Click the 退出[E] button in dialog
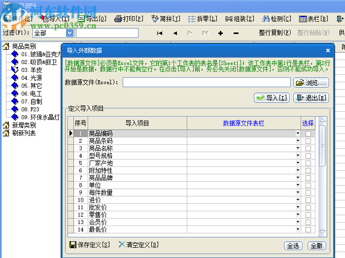The height and width of the screenshot is (258, 345). click(311, 98)
